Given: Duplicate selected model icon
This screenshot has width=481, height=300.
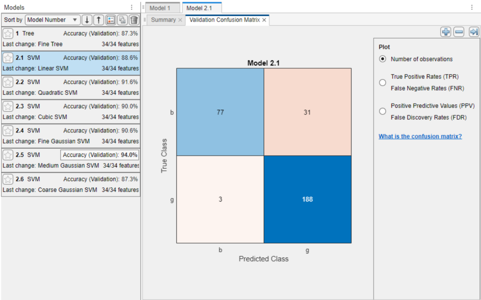Looking at the screenshot, I should tap(122, 20).
